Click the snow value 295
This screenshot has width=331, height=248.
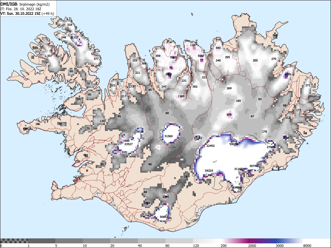(x=227, y=57)
